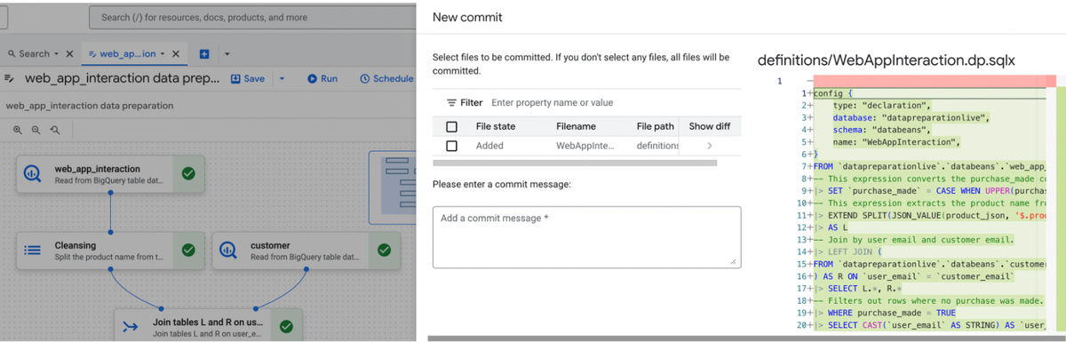1066x342 pixels.
Task: Click the Filter icon in New commit panel
Action: tap(451, 103)
